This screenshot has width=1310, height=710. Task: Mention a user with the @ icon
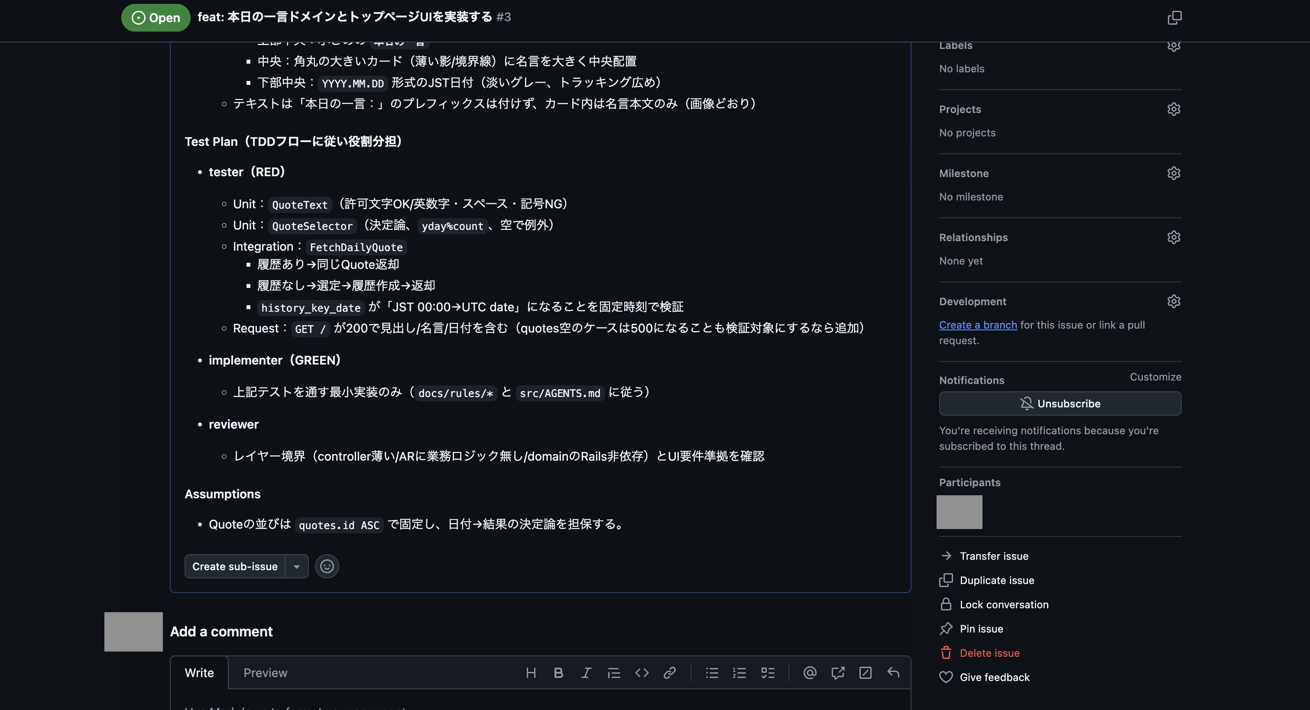point(810,673)
